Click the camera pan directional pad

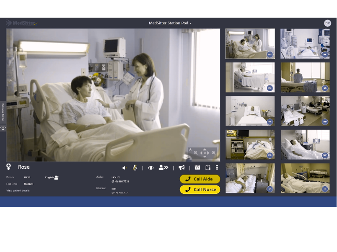(x=205, y=153)
